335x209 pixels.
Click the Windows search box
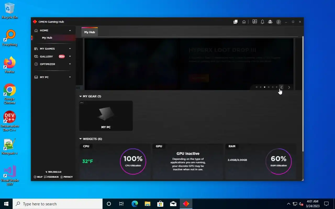click(58, 204)
